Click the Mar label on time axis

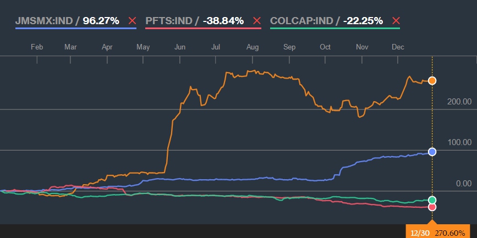tap(70, 47)
